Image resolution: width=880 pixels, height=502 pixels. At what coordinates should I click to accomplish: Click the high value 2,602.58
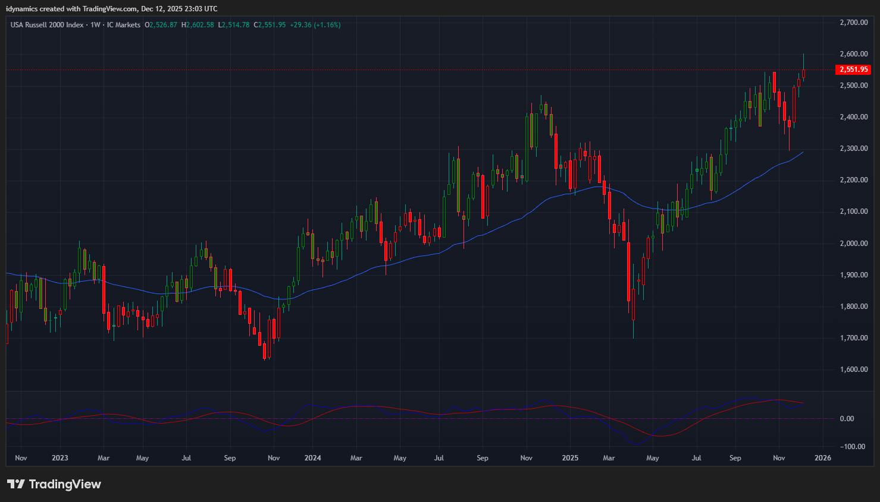point(200,25)
